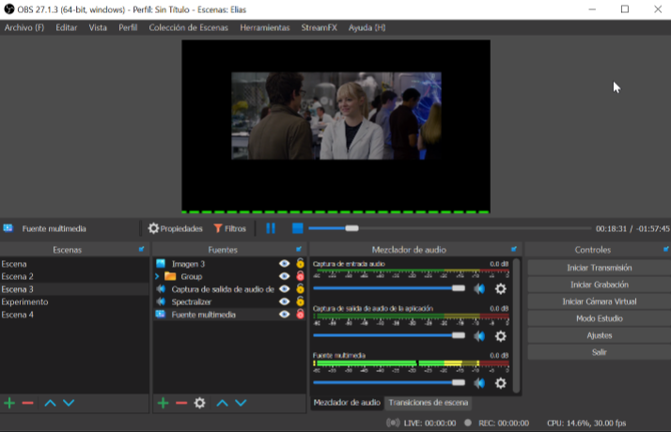Enable Modo Estudio

tap(600, 318)
